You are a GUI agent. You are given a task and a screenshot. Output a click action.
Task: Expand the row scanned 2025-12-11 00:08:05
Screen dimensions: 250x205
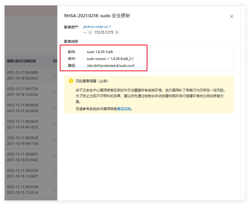tap(55, 75)
